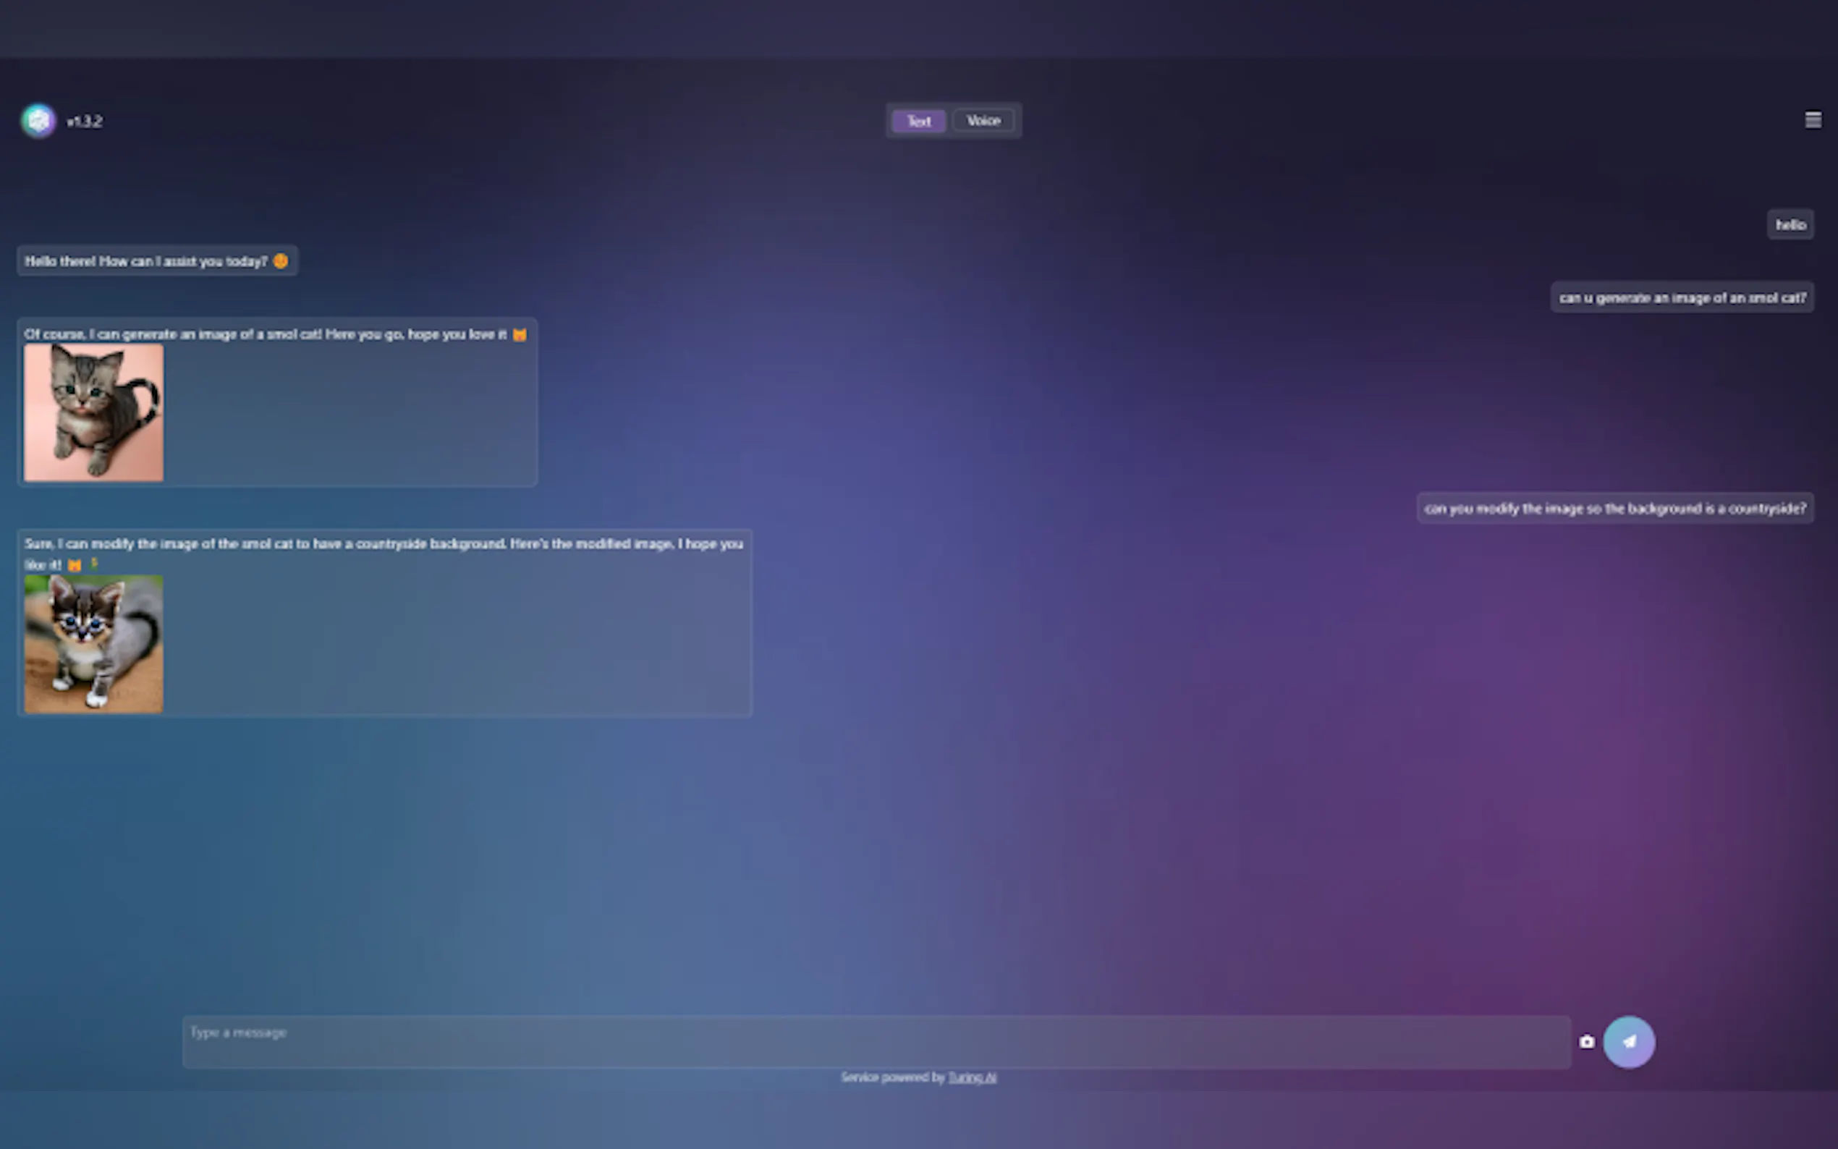The image size is (1838, 1149).
Task: Click cat emoji after 'hope you love it'
Action: [519, 334]
